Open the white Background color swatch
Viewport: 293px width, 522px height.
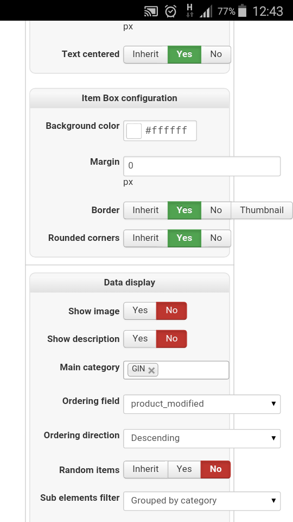(x=134, y=131)
